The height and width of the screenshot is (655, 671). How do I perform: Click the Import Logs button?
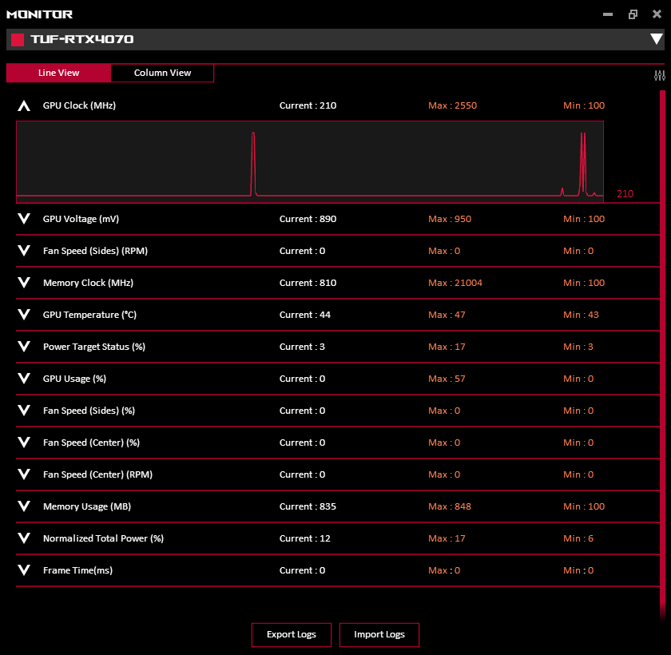[379, 634]
